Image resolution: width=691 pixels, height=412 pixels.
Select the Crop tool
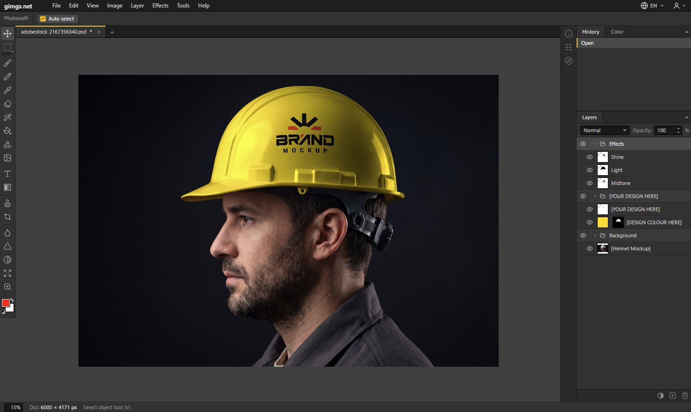(x=7, y=217)
